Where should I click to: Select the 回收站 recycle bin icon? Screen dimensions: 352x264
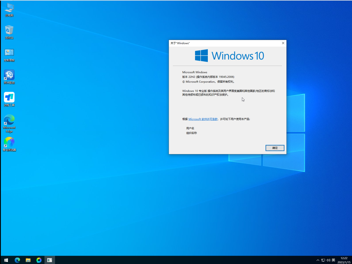pos(9,32)
